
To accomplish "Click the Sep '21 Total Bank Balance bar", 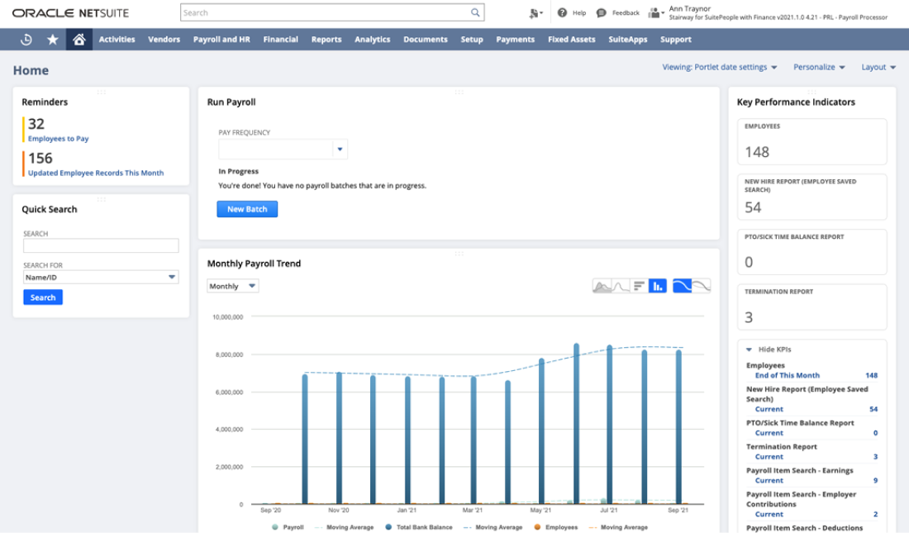I will pyautogui.click(x=678, y=427).
